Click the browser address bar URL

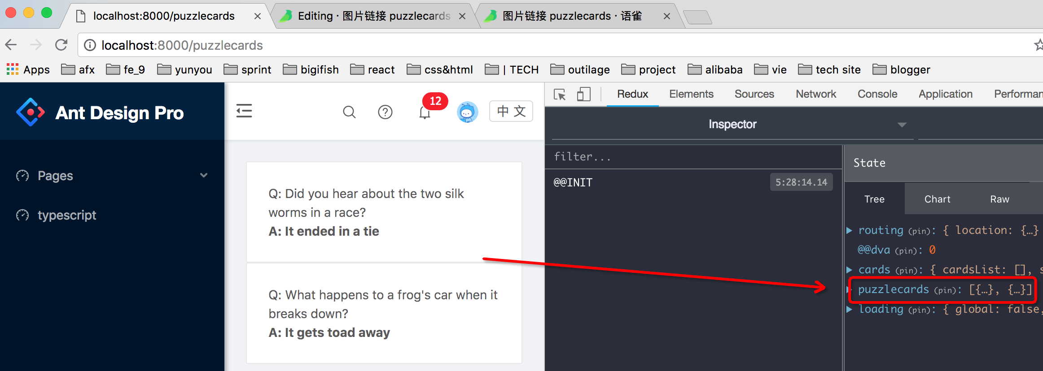(x=182, y=45)
